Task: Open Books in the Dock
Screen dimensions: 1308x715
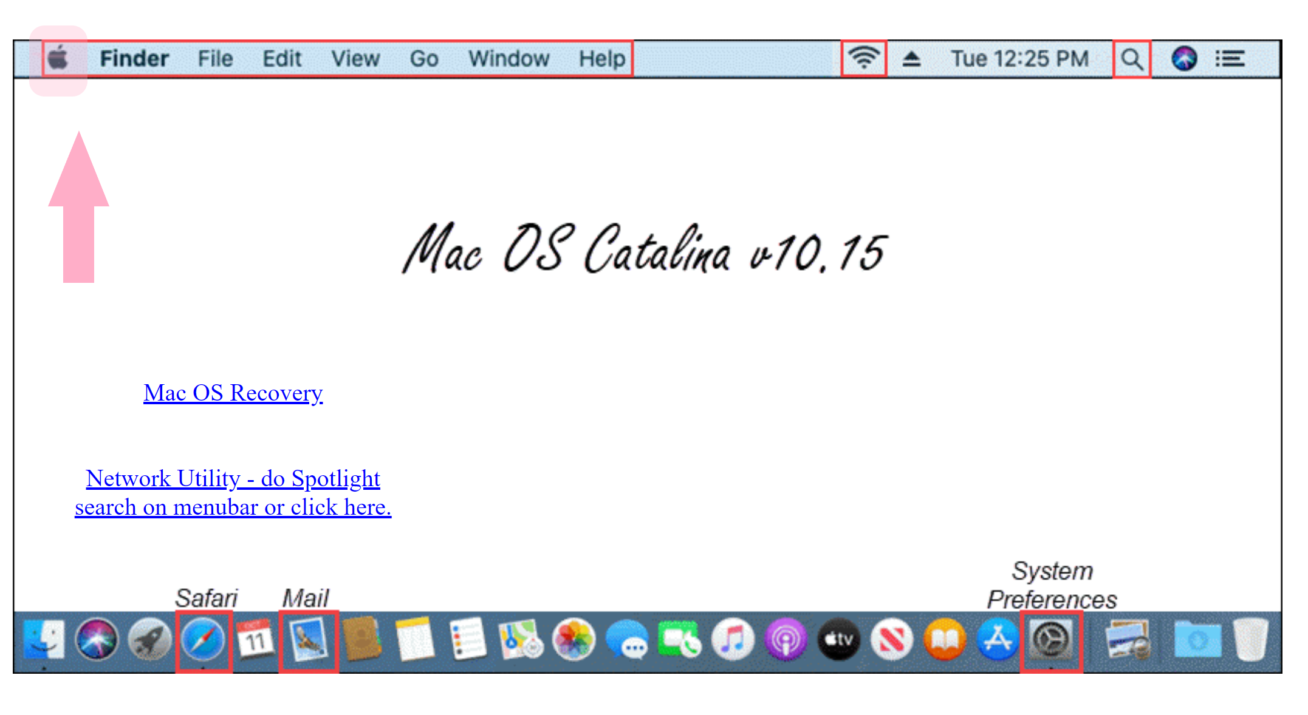Action: [945, 640]
